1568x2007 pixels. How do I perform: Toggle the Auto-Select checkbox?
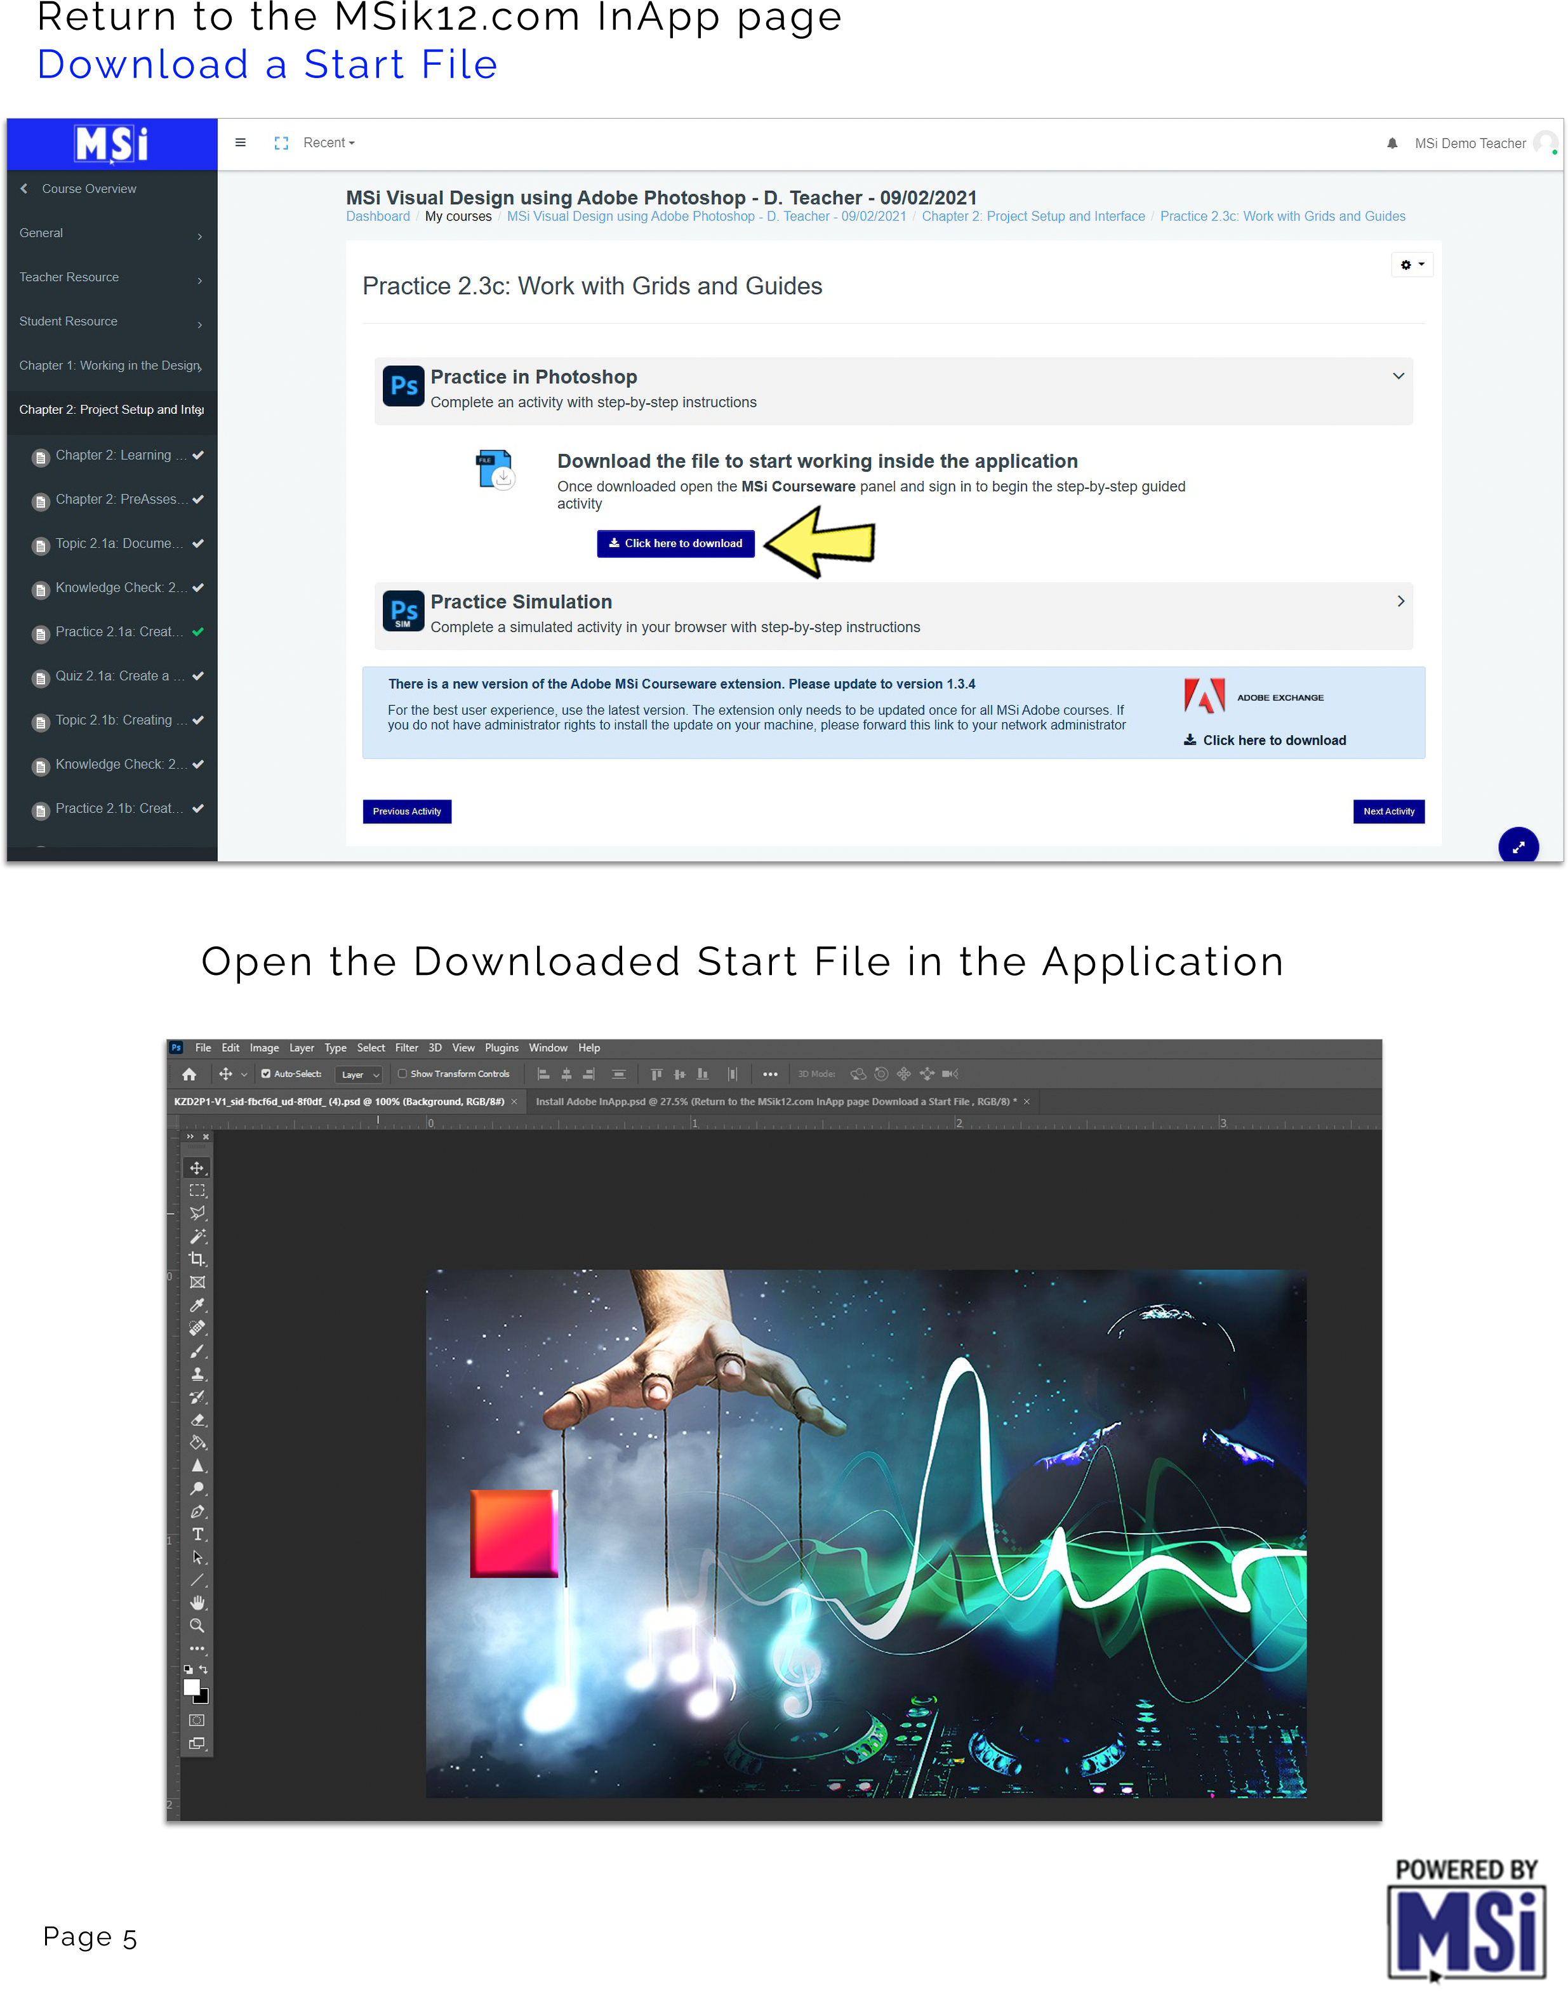pyautogui.click(x=265, y=1073)
